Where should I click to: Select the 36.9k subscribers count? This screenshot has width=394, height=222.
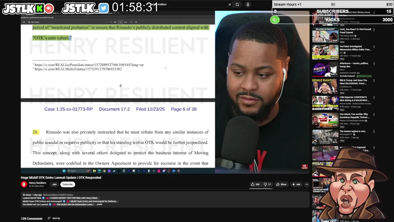click(36, 186)
